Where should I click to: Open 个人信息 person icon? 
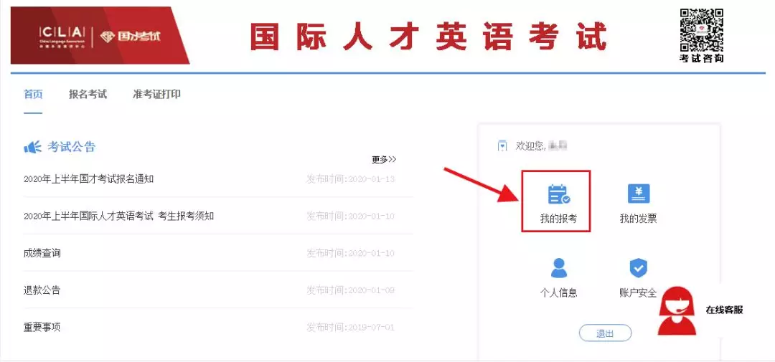coord(558,268)
